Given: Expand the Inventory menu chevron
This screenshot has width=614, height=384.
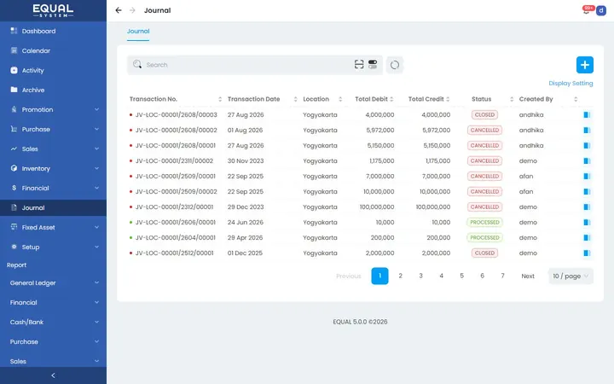Looking at the screenshot, I should [96, 168].
